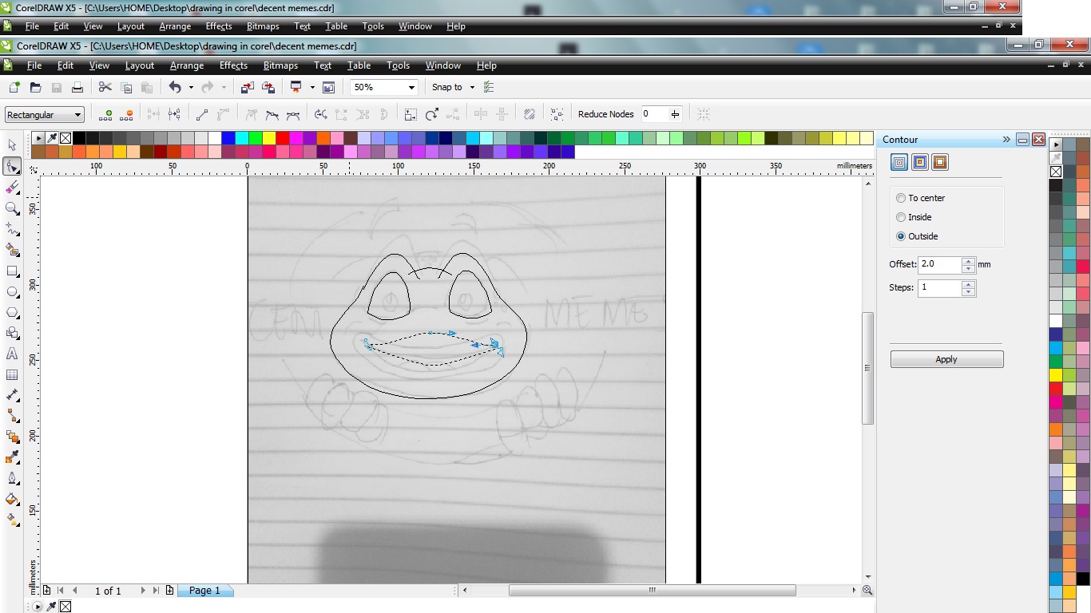Select the Rectangle tool

[x=12, y=271]
